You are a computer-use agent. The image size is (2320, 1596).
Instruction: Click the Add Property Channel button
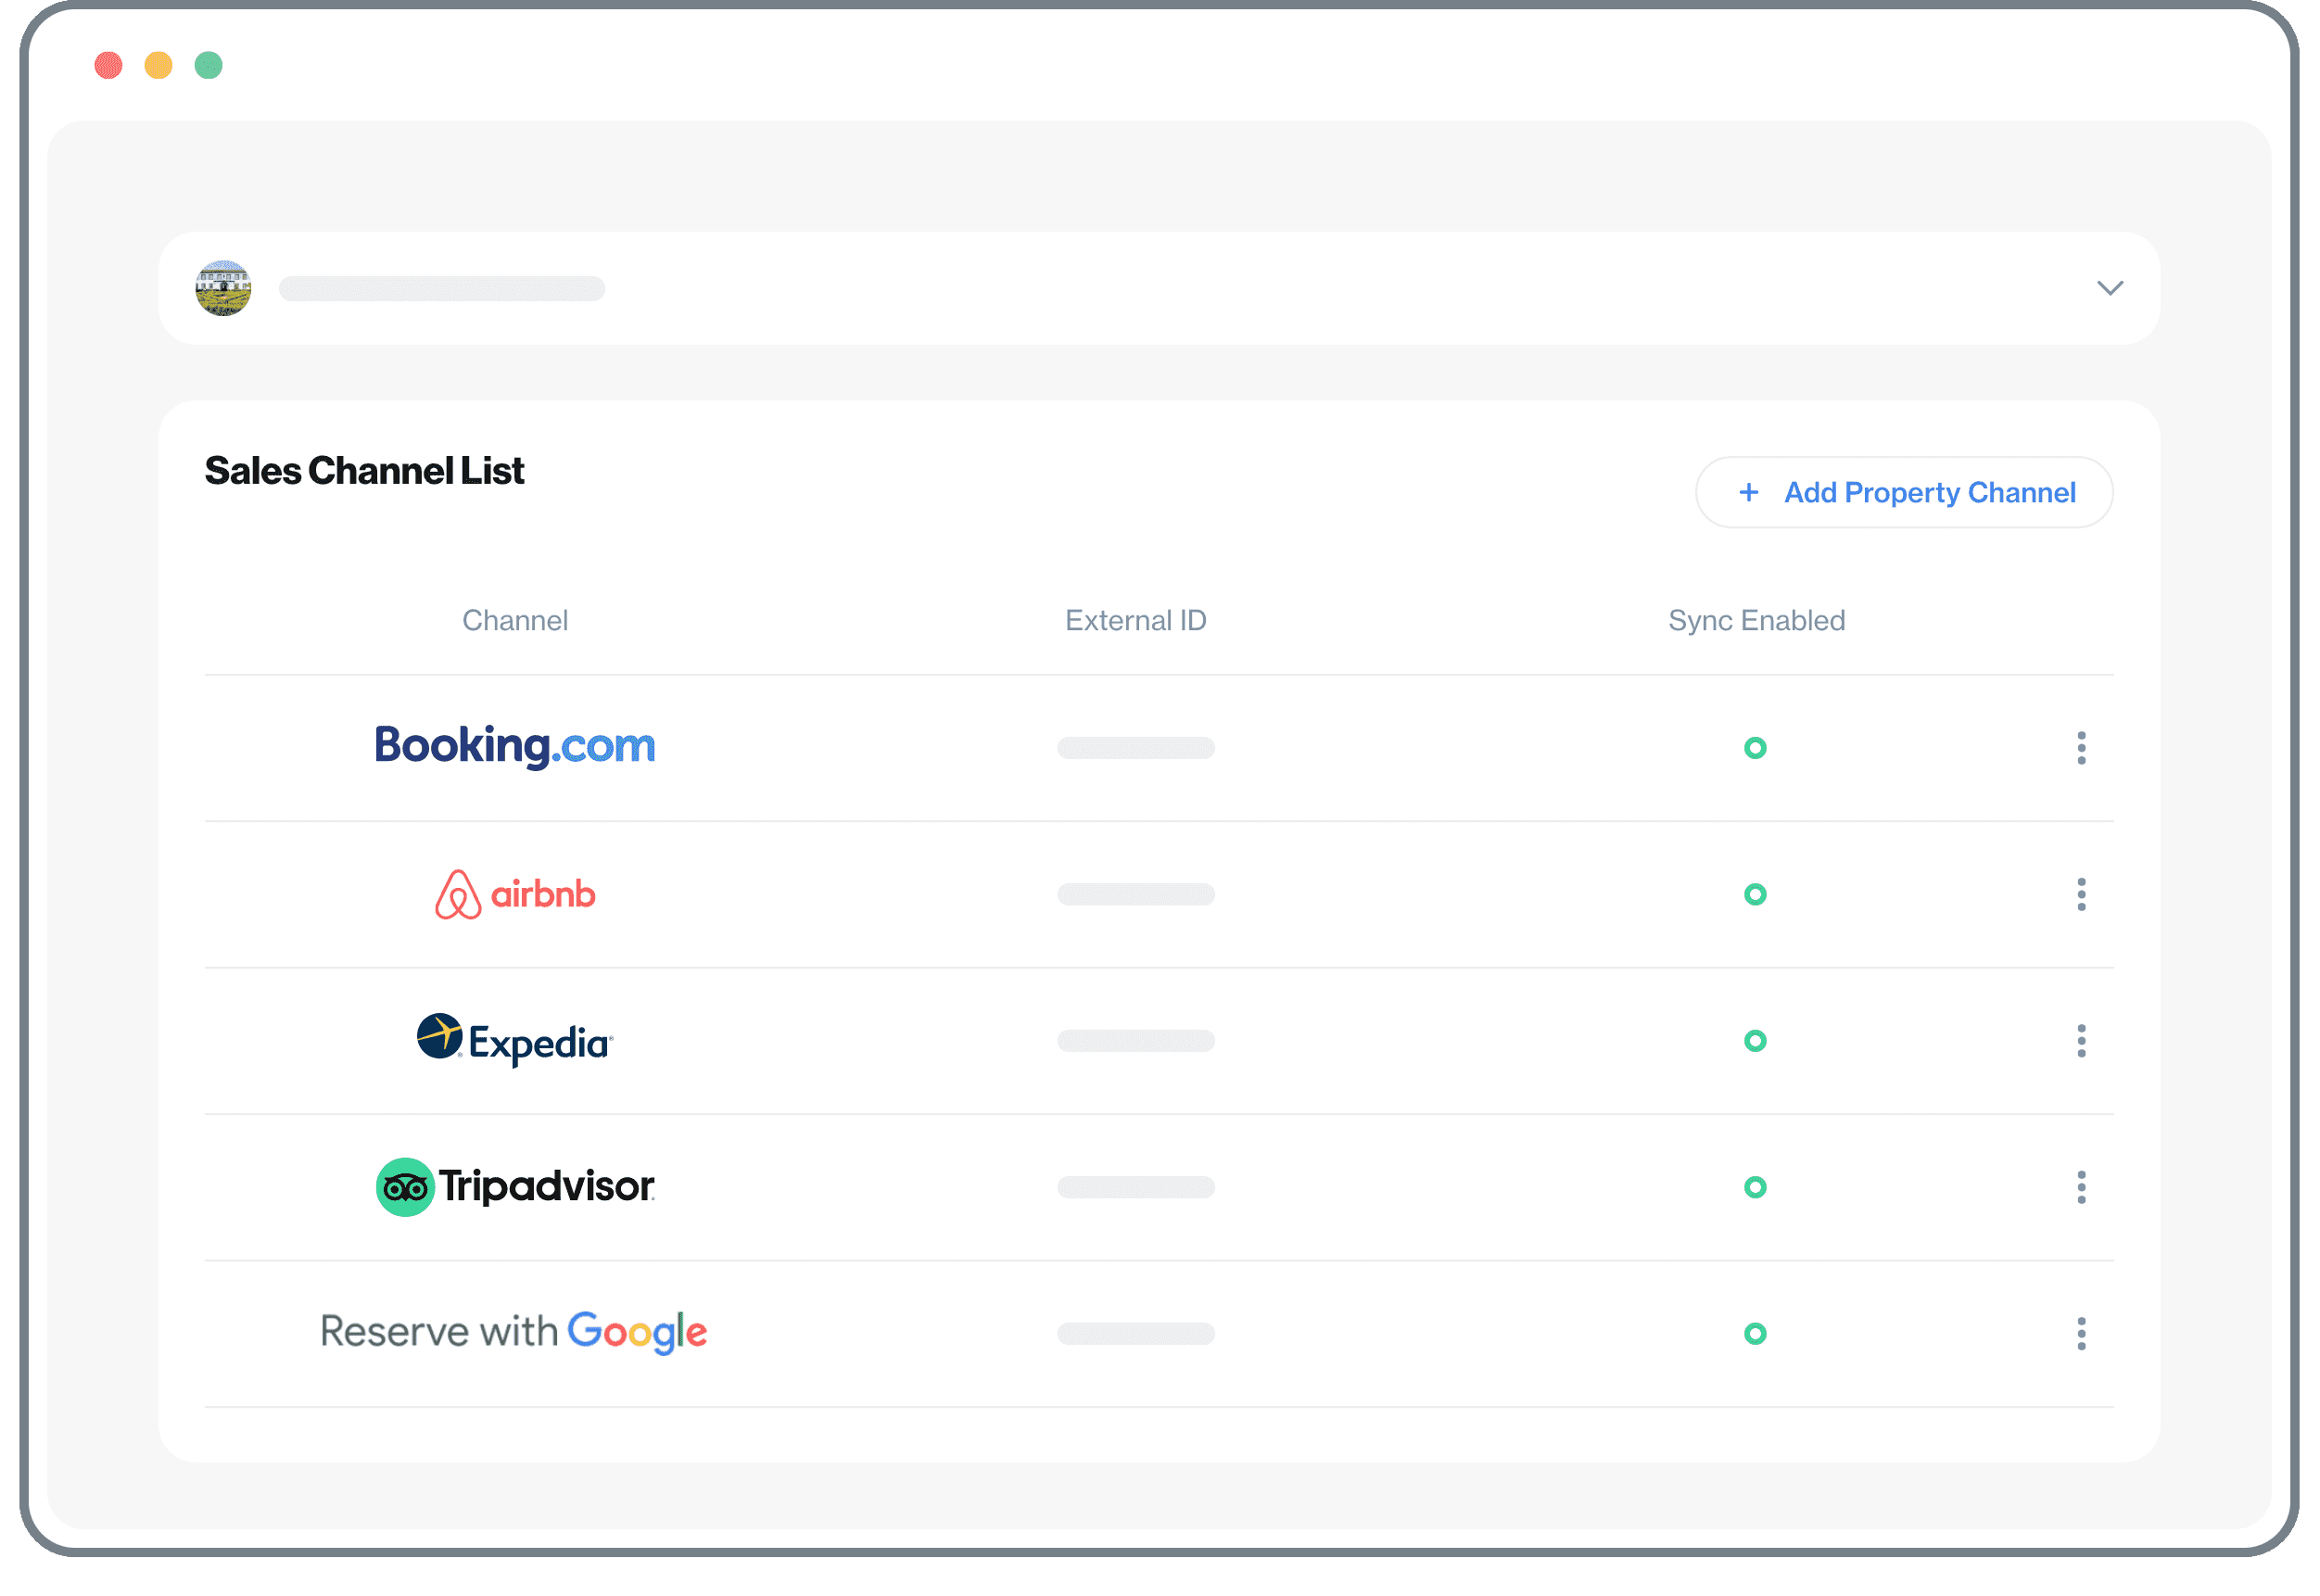(x=1904, y=492)
